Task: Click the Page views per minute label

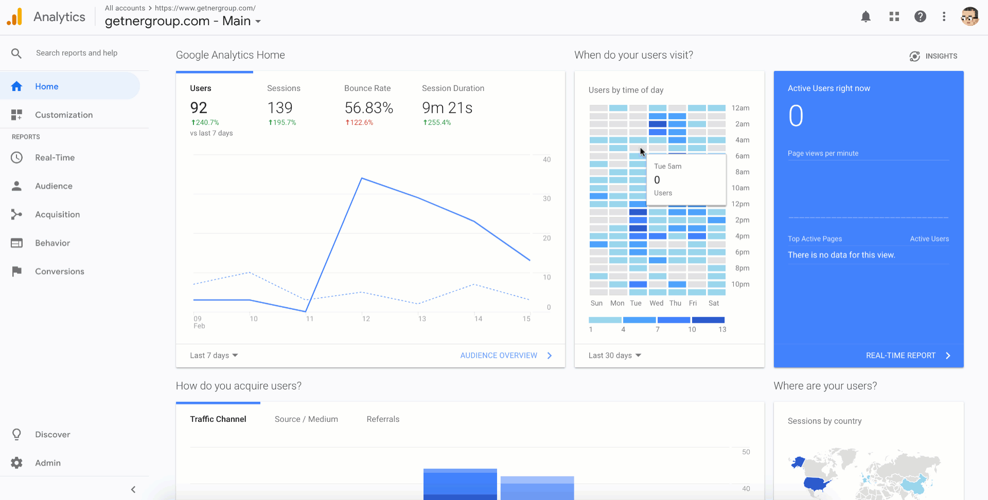Action: coord(823,153)
